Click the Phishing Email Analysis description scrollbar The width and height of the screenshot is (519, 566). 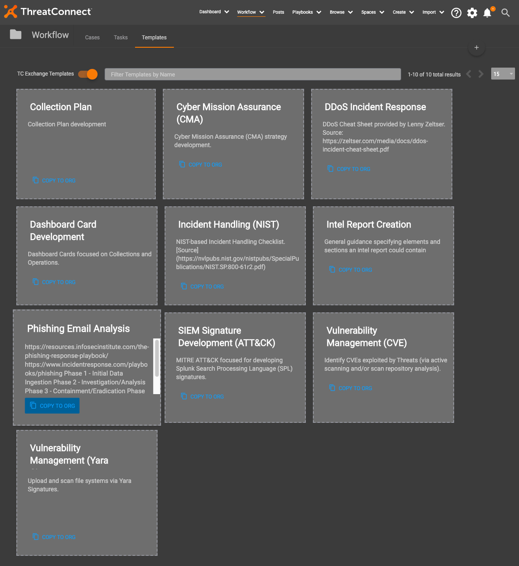click(157, 366)
